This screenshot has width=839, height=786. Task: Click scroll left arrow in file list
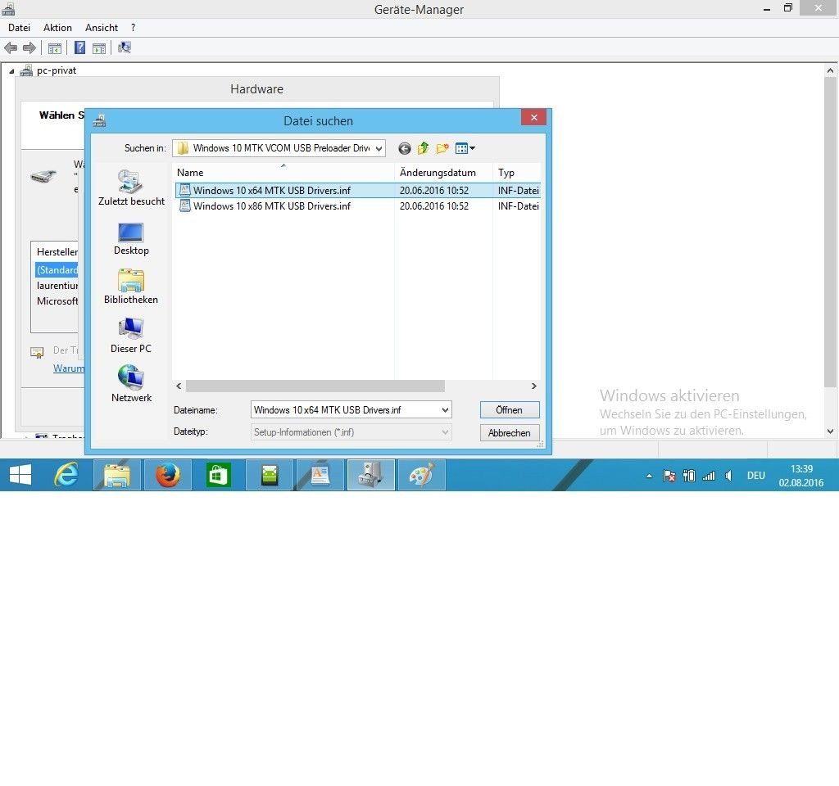coord(179,386)
